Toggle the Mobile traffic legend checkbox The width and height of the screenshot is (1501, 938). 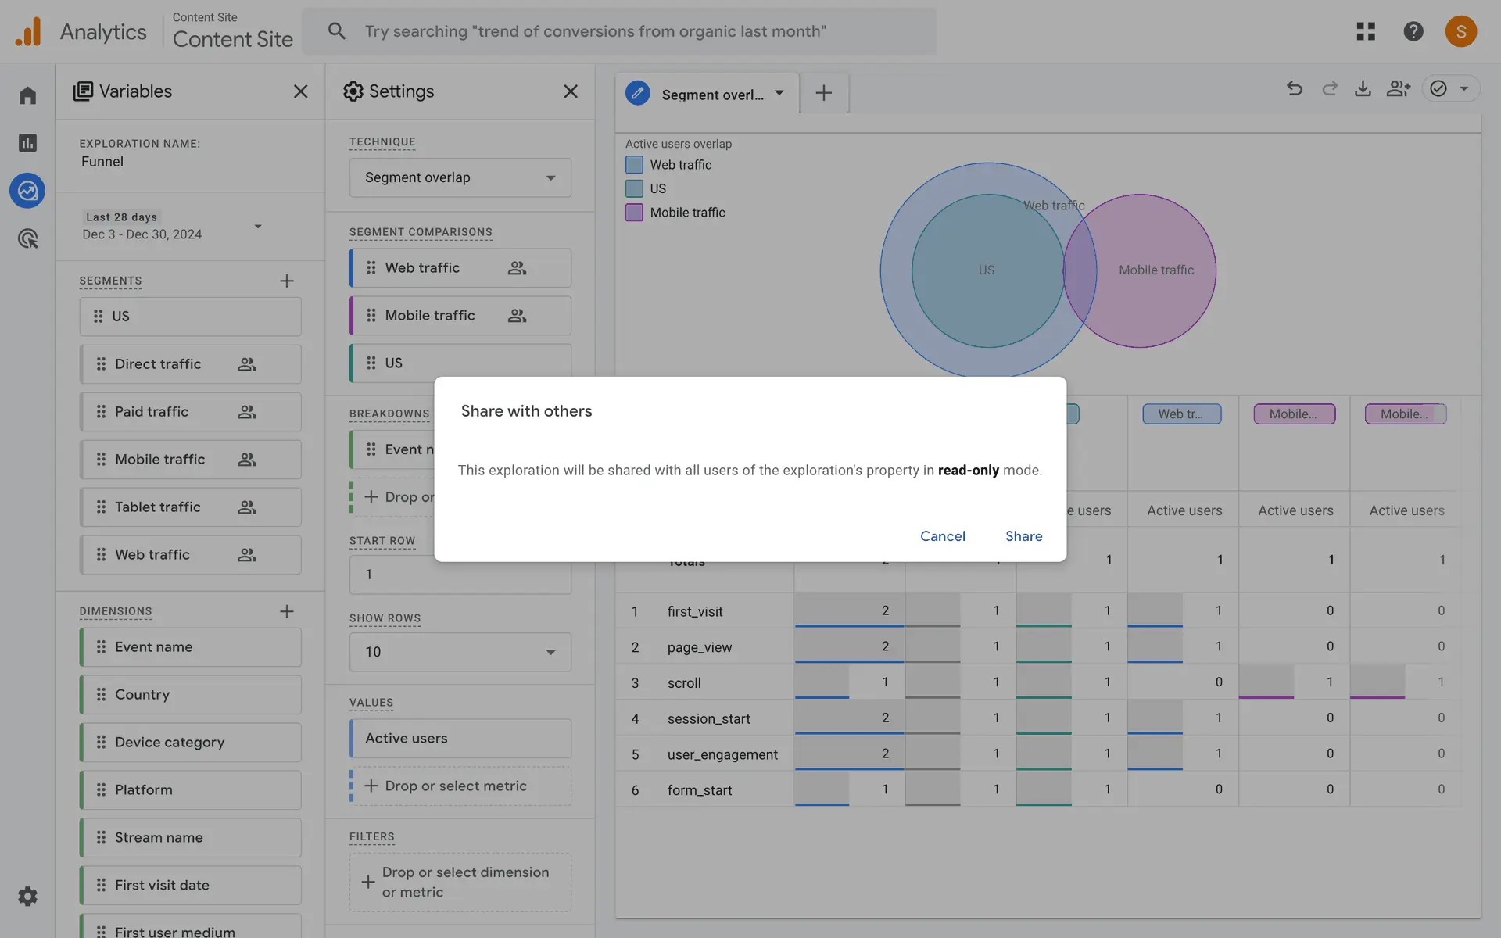634,213
